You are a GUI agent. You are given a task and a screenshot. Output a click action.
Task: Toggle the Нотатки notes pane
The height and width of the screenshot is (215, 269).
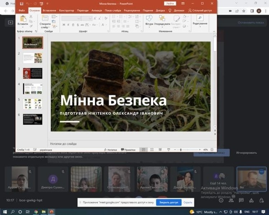click(110, 149)
